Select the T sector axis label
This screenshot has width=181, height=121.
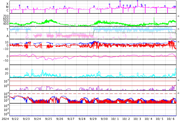[7, 29]
